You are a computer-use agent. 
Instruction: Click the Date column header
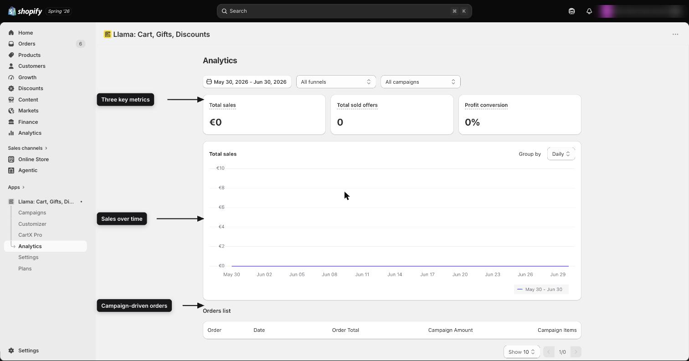click(259, 330)
